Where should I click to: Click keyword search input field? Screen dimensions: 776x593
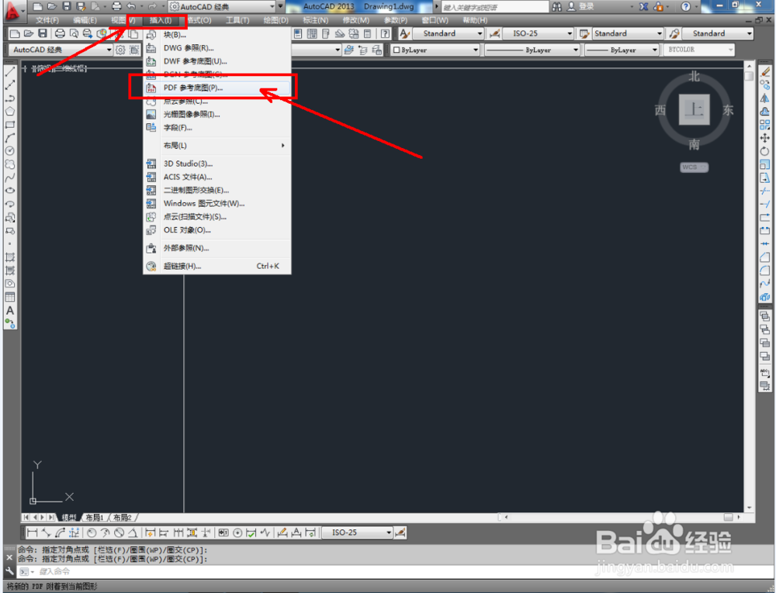click(x=494, y=7)
